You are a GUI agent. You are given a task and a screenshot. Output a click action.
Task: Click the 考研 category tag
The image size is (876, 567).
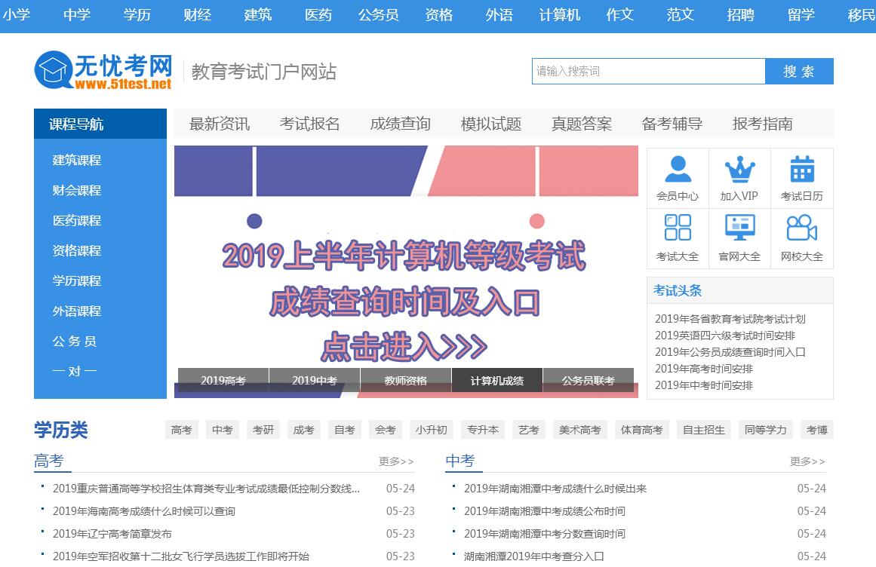tap(263, 430)
